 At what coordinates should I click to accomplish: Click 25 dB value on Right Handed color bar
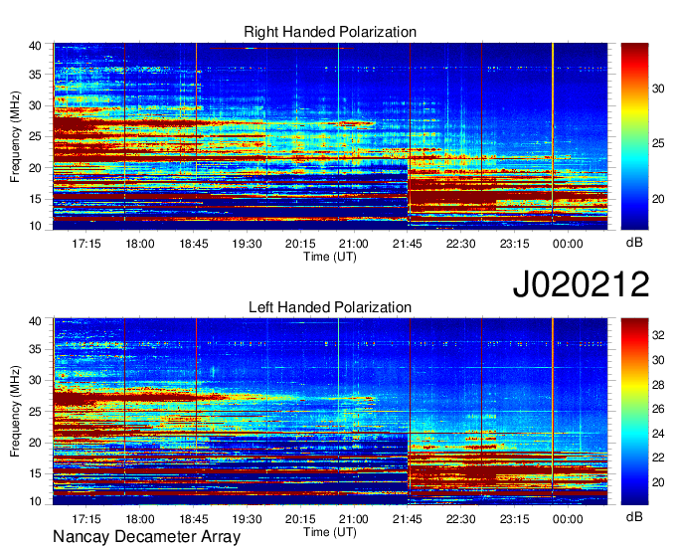coord(658,143)
